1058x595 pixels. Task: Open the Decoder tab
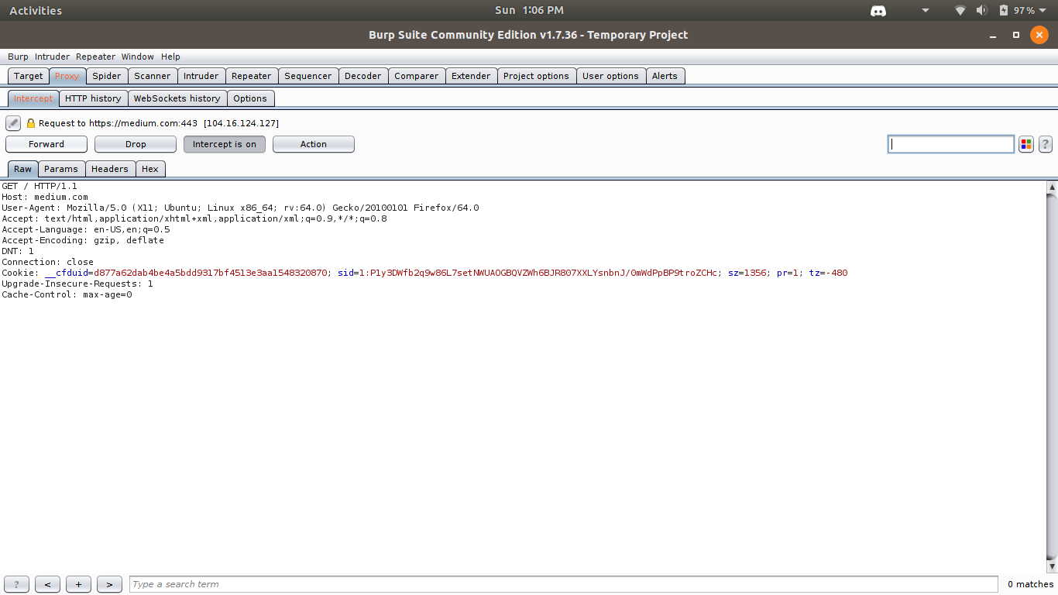tap(363, 76)
